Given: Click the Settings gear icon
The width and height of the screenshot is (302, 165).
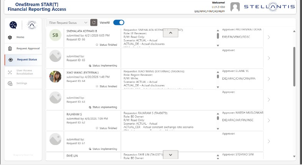Looking at the screenshot, I should tap(10, 83).
